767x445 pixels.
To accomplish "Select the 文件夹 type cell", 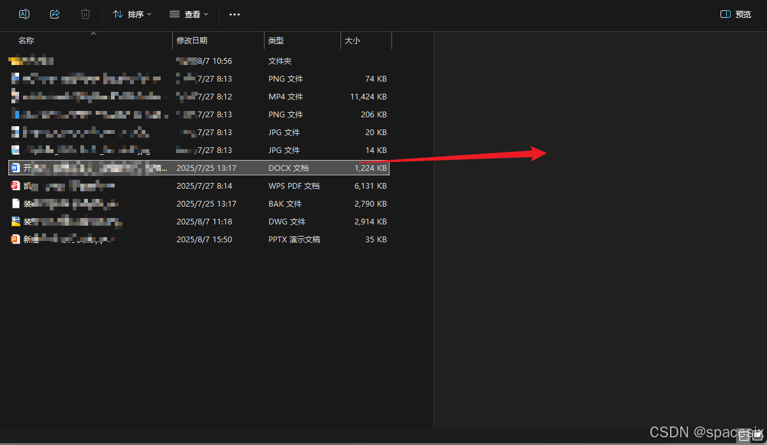I will 280,61.
